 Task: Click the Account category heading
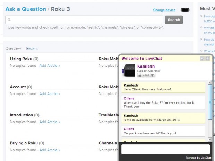(x=18, y=87)
